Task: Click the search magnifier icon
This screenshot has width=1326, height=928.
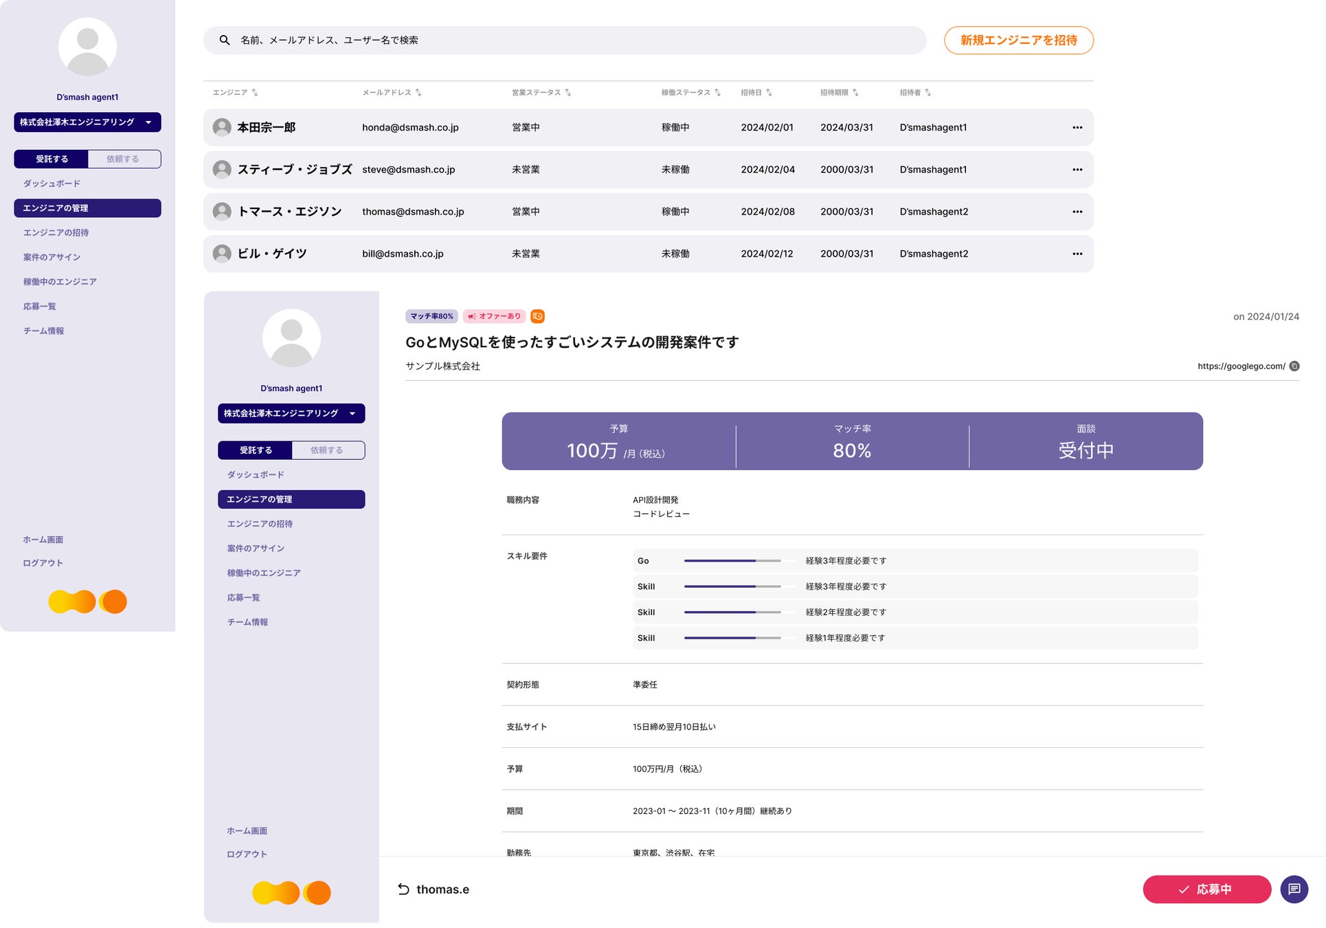Action: click(225, 41)
